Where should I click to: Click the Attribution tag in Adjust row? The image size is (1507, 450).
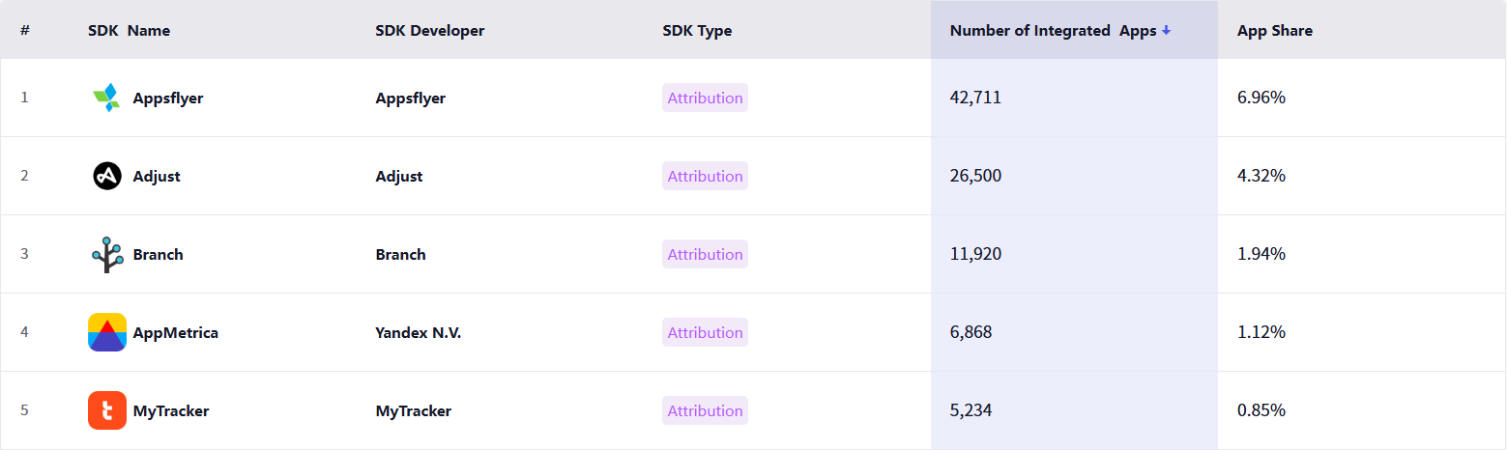point(705,176)
